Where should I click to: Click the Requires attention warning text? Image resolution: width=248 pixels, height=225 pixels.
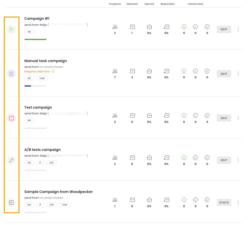point(37,71)
